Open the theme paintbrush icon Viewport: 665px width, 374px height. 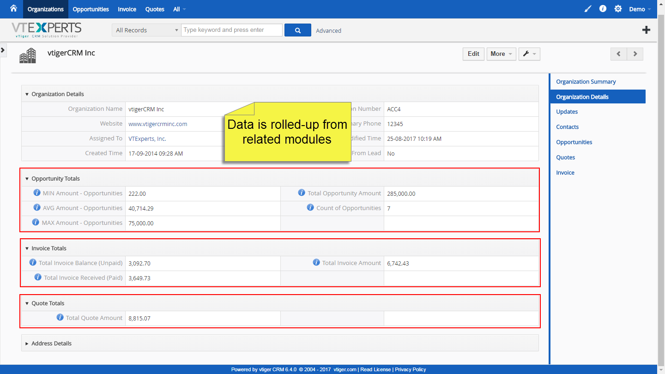coord(588,9)
